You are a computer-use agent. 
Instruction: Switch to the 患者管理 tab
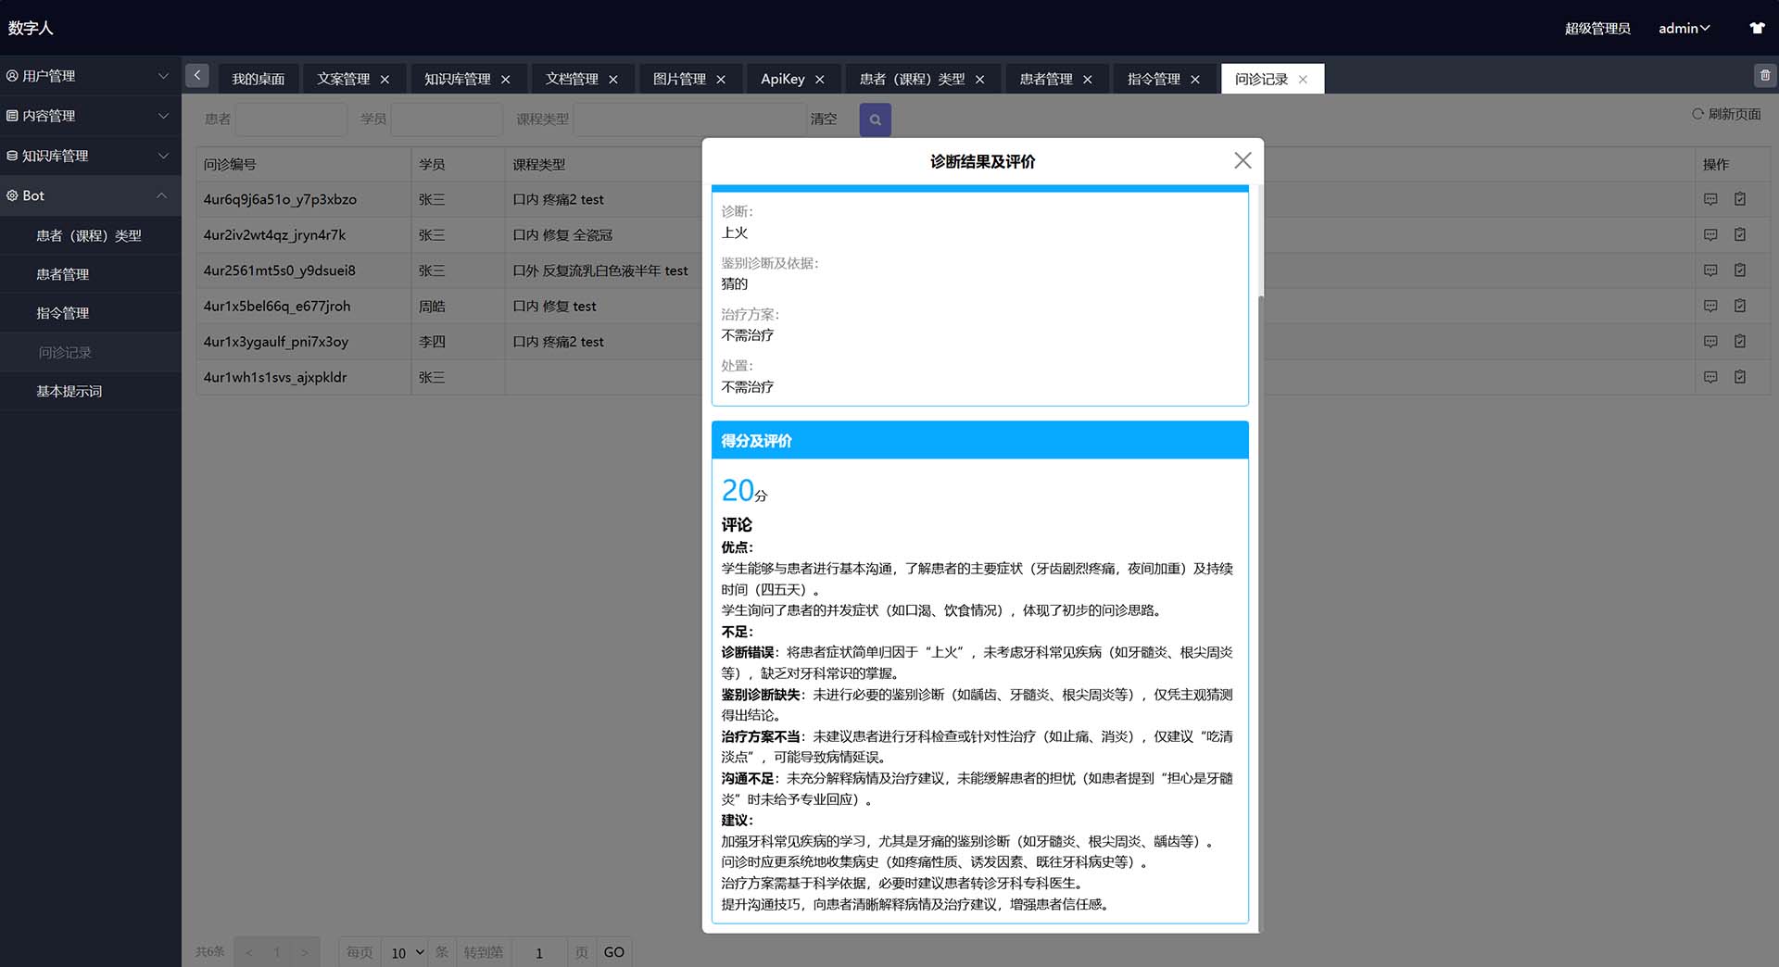(x=1045, y=80)
